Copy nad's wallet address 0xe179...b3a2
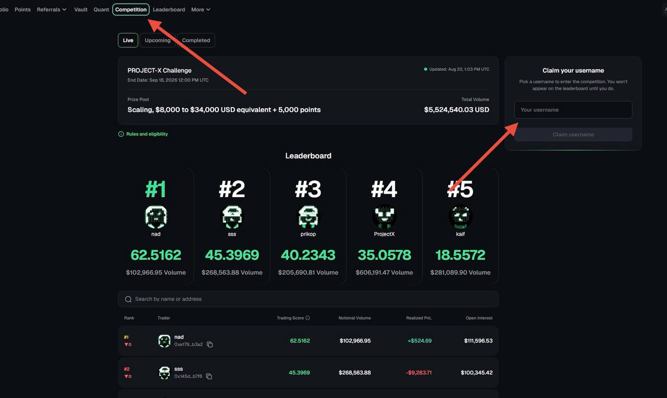Image resolution: width=667 pixels, height=398 pixels. pos(209,344)
